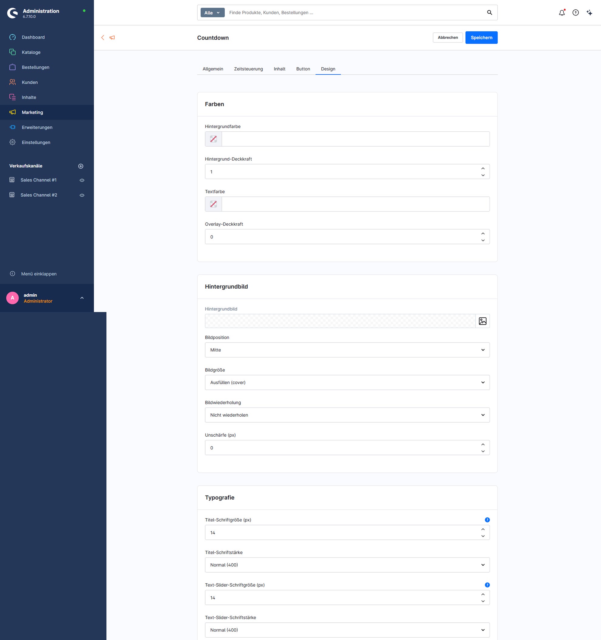Click the Speichern button
The width and height of the screenshot is (601, 640).
(481, 38)
